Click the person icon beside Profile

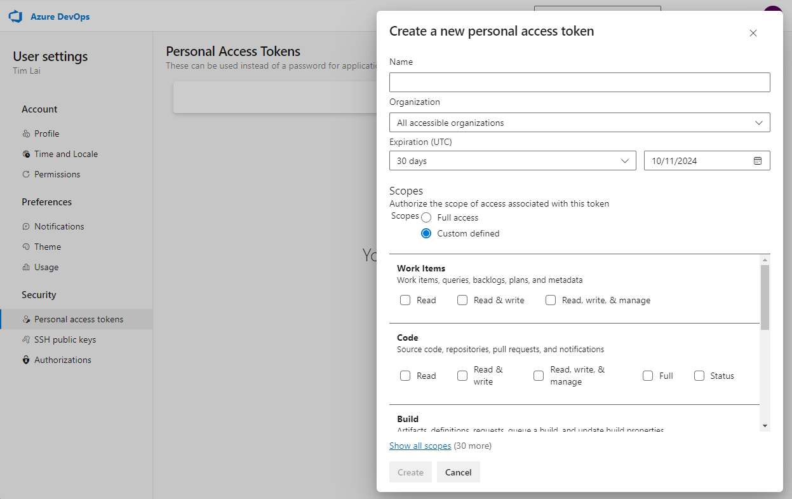pyautogui.click(x=26, y=133)
